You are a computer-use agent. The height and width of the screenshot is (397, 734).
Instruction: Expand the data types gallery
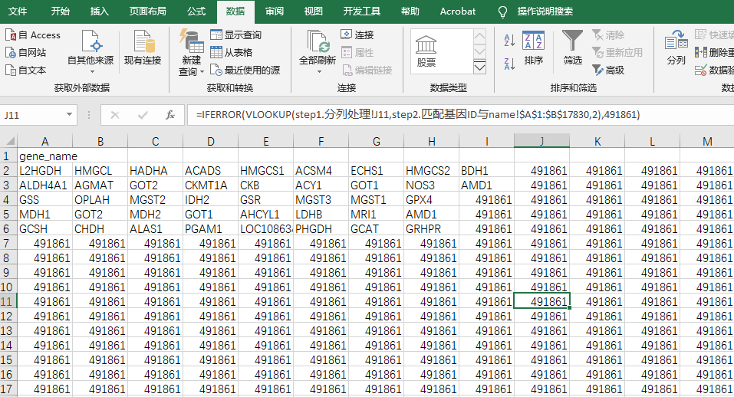480,67
